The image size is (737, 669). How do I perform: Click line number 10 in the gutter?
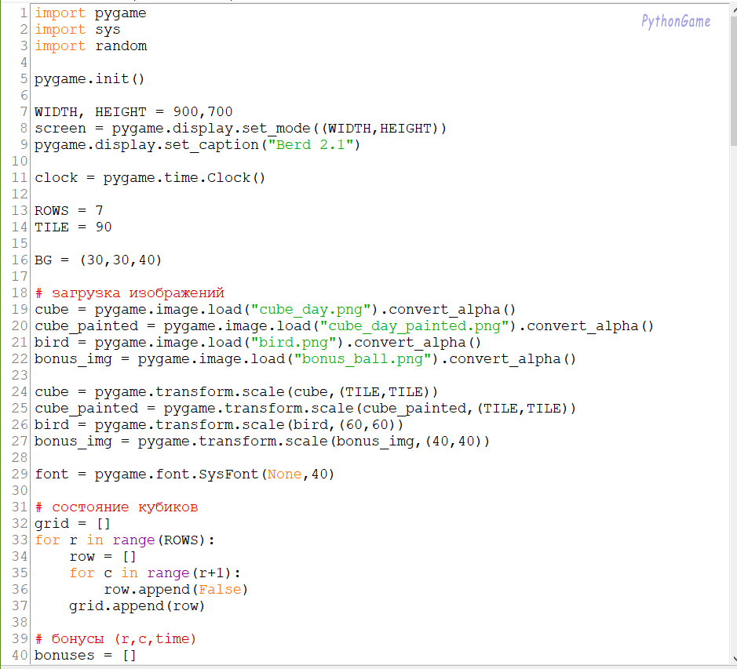(20, 161)
